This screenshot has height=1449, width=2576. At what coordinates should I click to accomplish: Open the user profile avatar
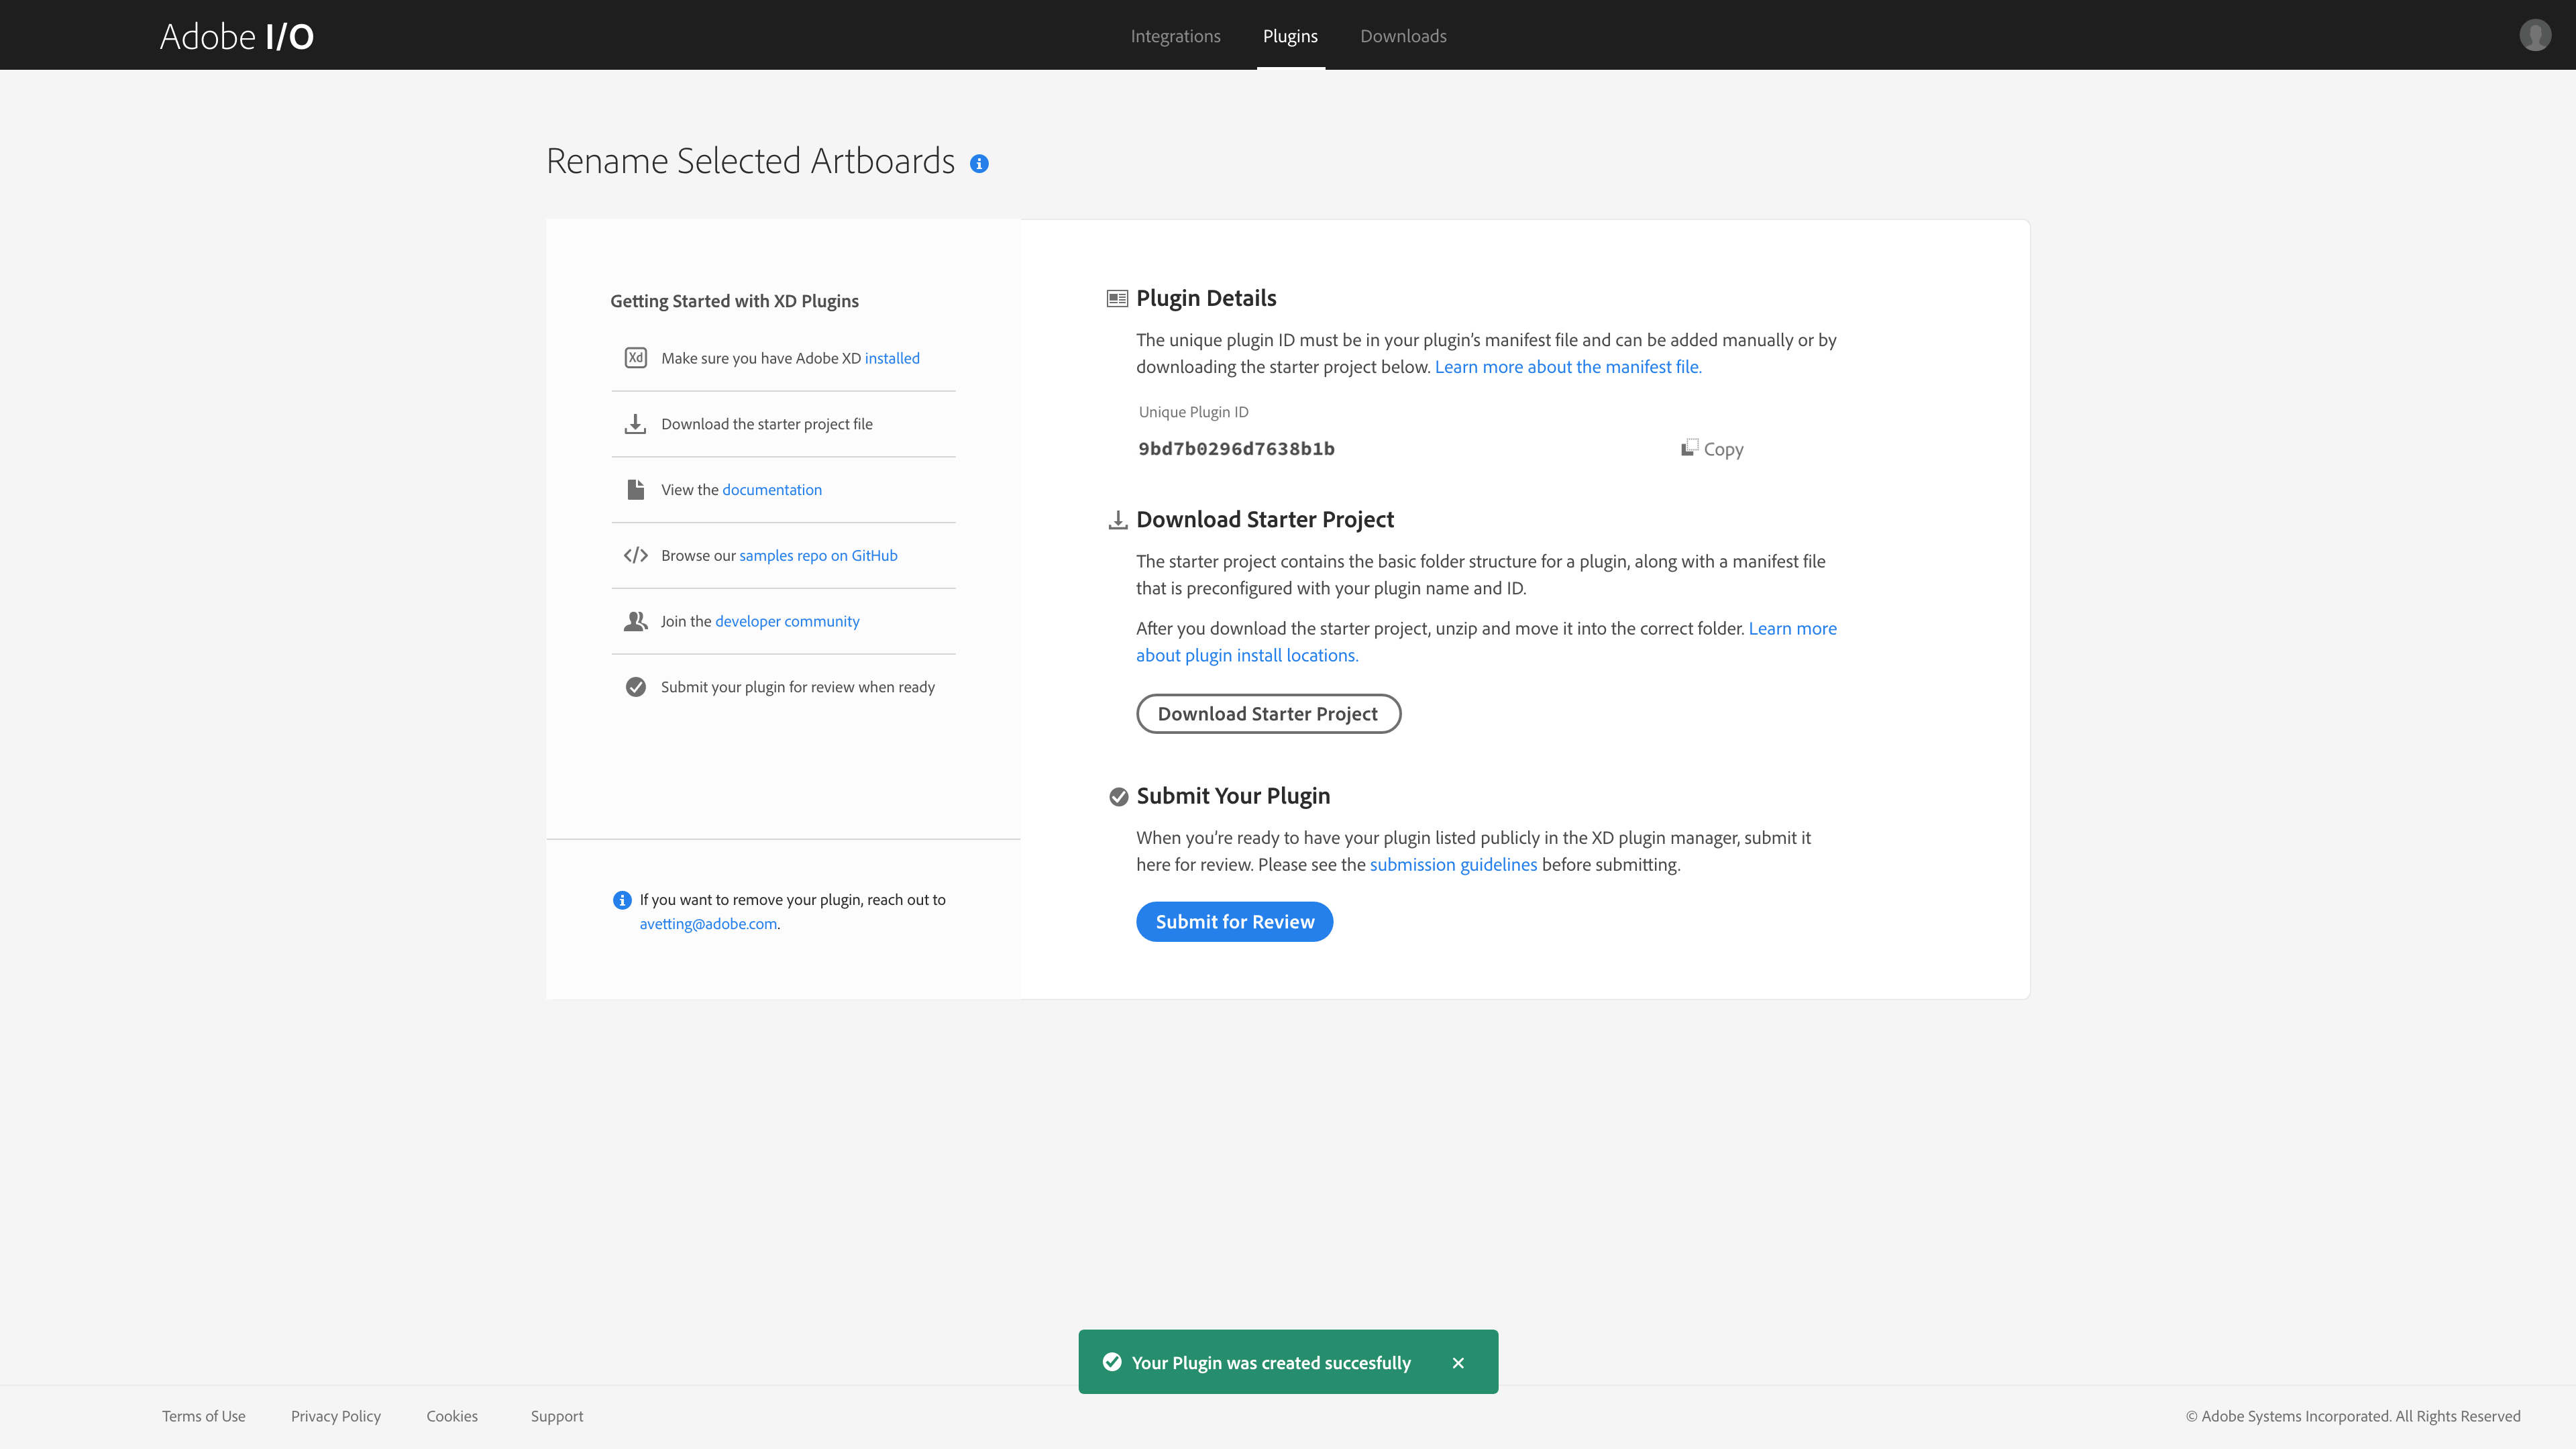(2534, 35)
